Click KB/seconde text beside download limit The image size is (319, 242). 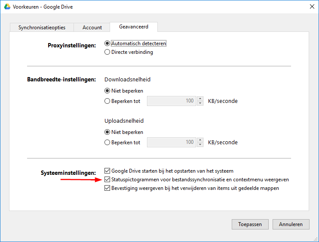coord(223,101)
